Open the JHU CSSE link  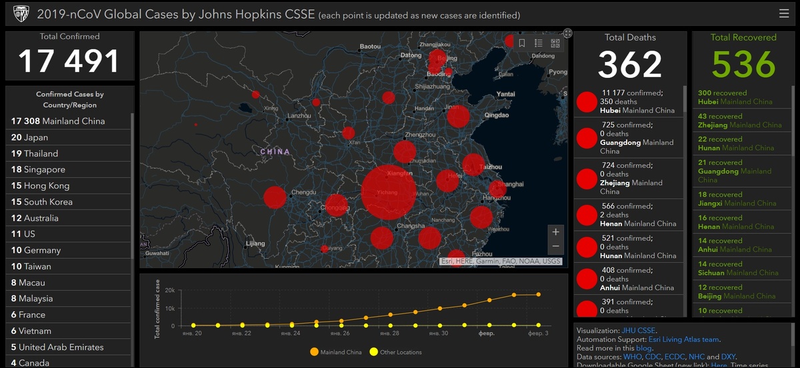tap(639, 330)
